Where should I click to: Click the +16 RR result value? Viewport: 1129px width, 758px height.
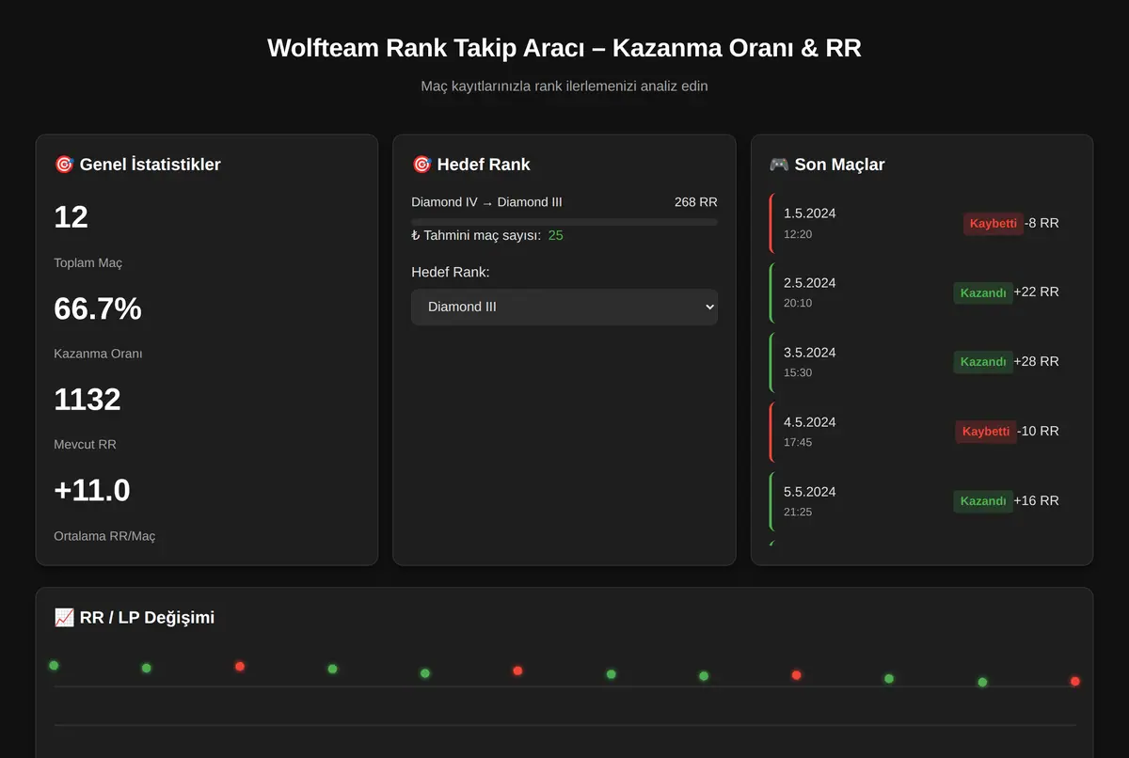pos(1036,501)
